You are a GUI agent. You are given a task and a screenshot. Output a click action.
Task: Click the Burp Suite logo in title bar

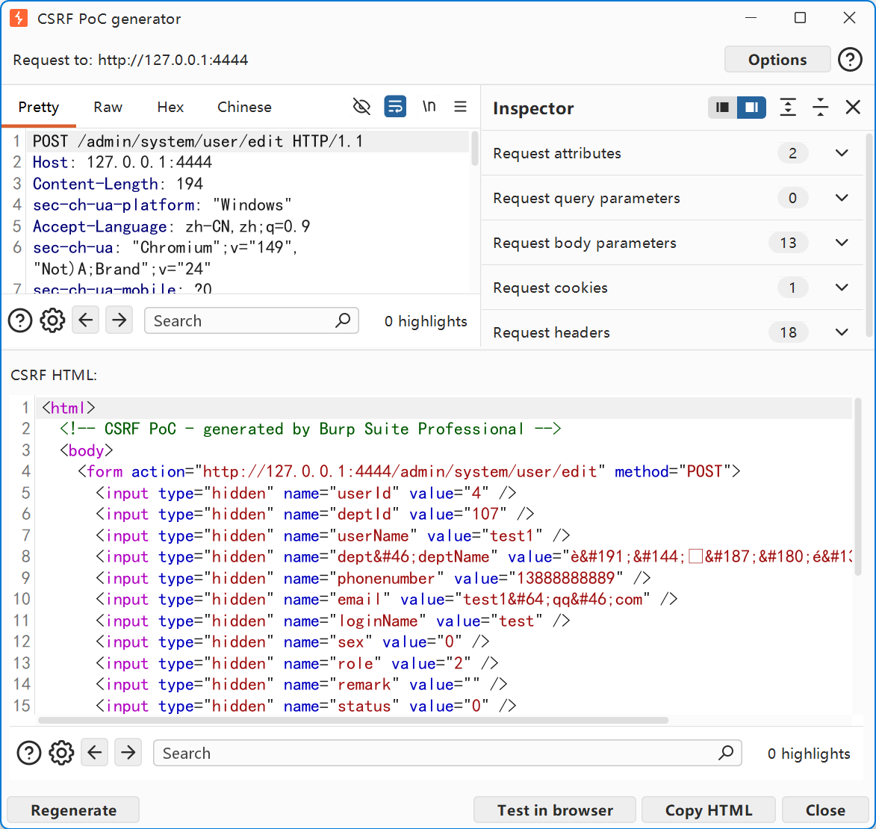click(x=19, y=19)
